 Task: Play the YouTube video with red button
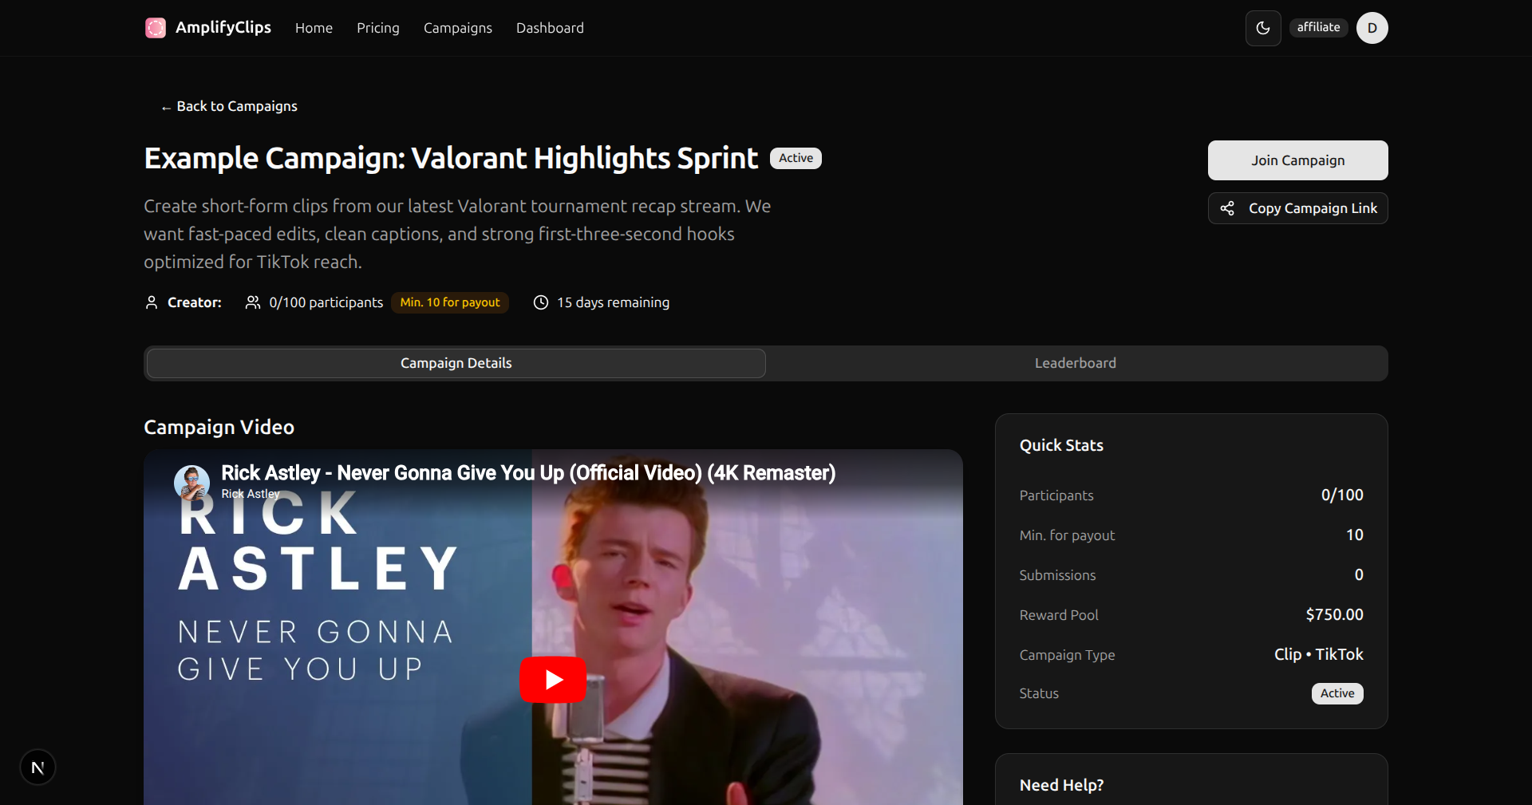point(553,680)
